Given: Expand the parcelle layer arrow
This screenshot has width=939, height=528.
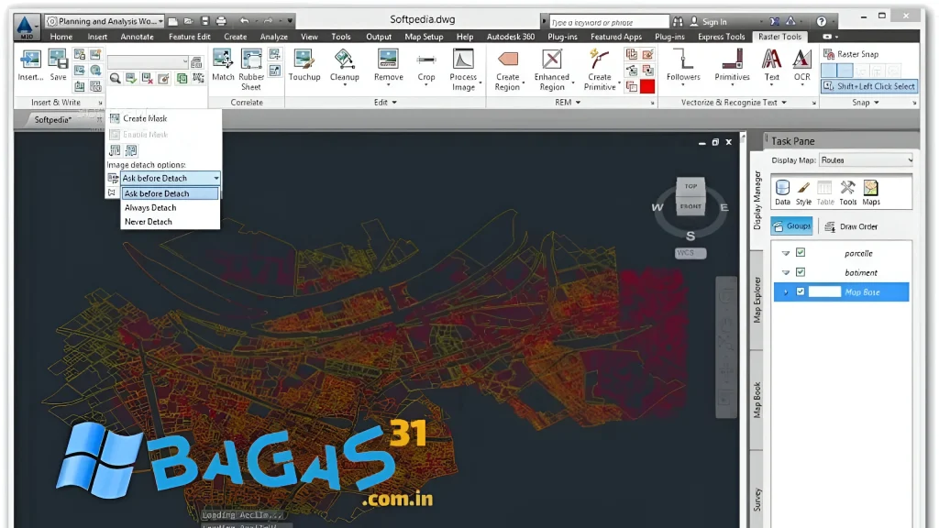Looking at the screenshot, I should pos(786,253).
